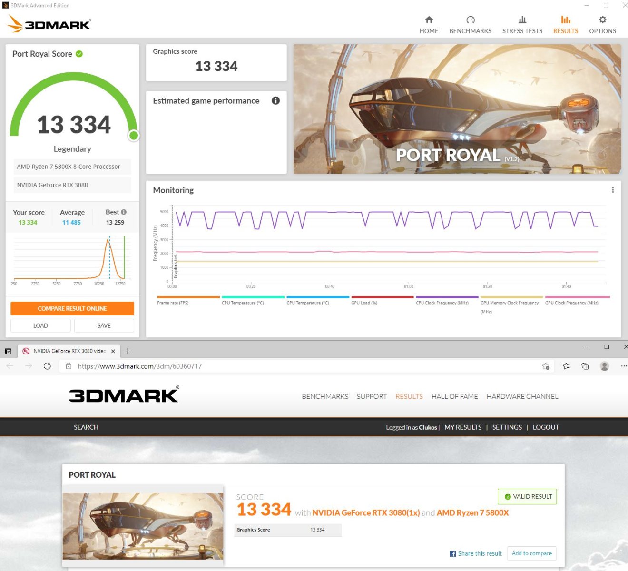Click Add to compare button
Image resolution: width=628 pixels, height=571 pixels.
[531, 553]
